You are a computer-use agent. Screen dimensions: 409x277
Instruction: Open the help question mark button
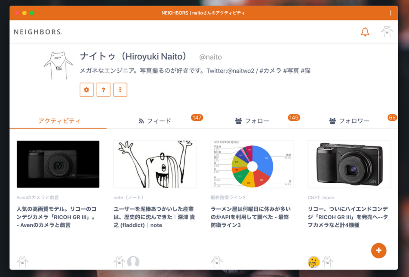[103, 90]
